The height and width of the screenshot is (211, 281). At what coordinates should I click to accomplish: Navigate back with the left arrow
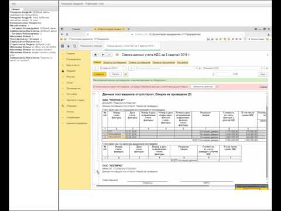(104, 55)
